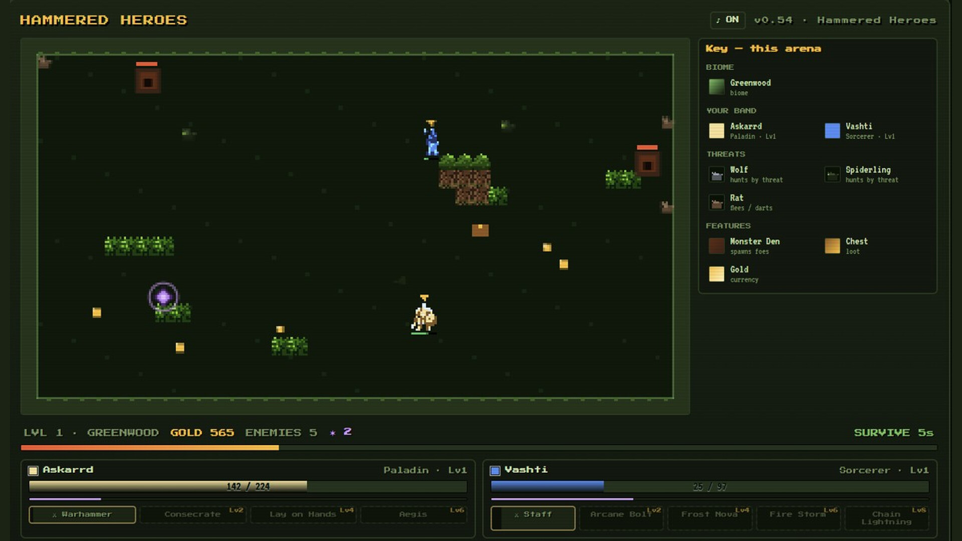The width and height of the screenshot is (962, 541).
Task: Select the Aegis Lv6 ability
Action: click(413, 514)
